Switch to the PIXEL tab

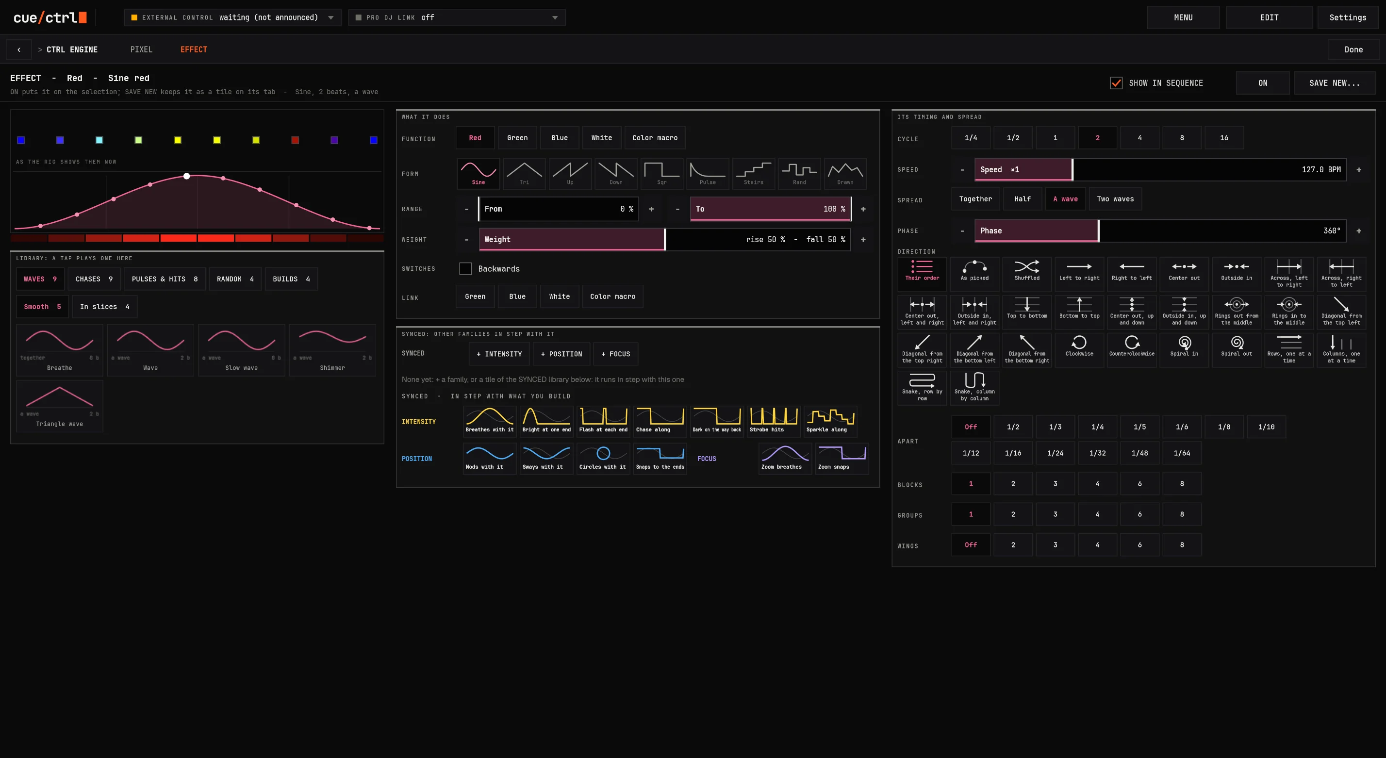click(x=141, y=49)
